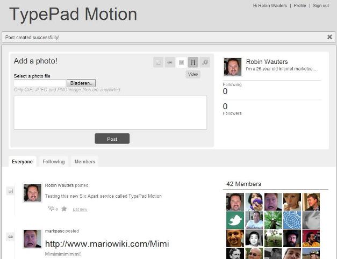337x259 pixels.
Task: Open the first member avatar in the Members grid
Action: coord(235,202)
